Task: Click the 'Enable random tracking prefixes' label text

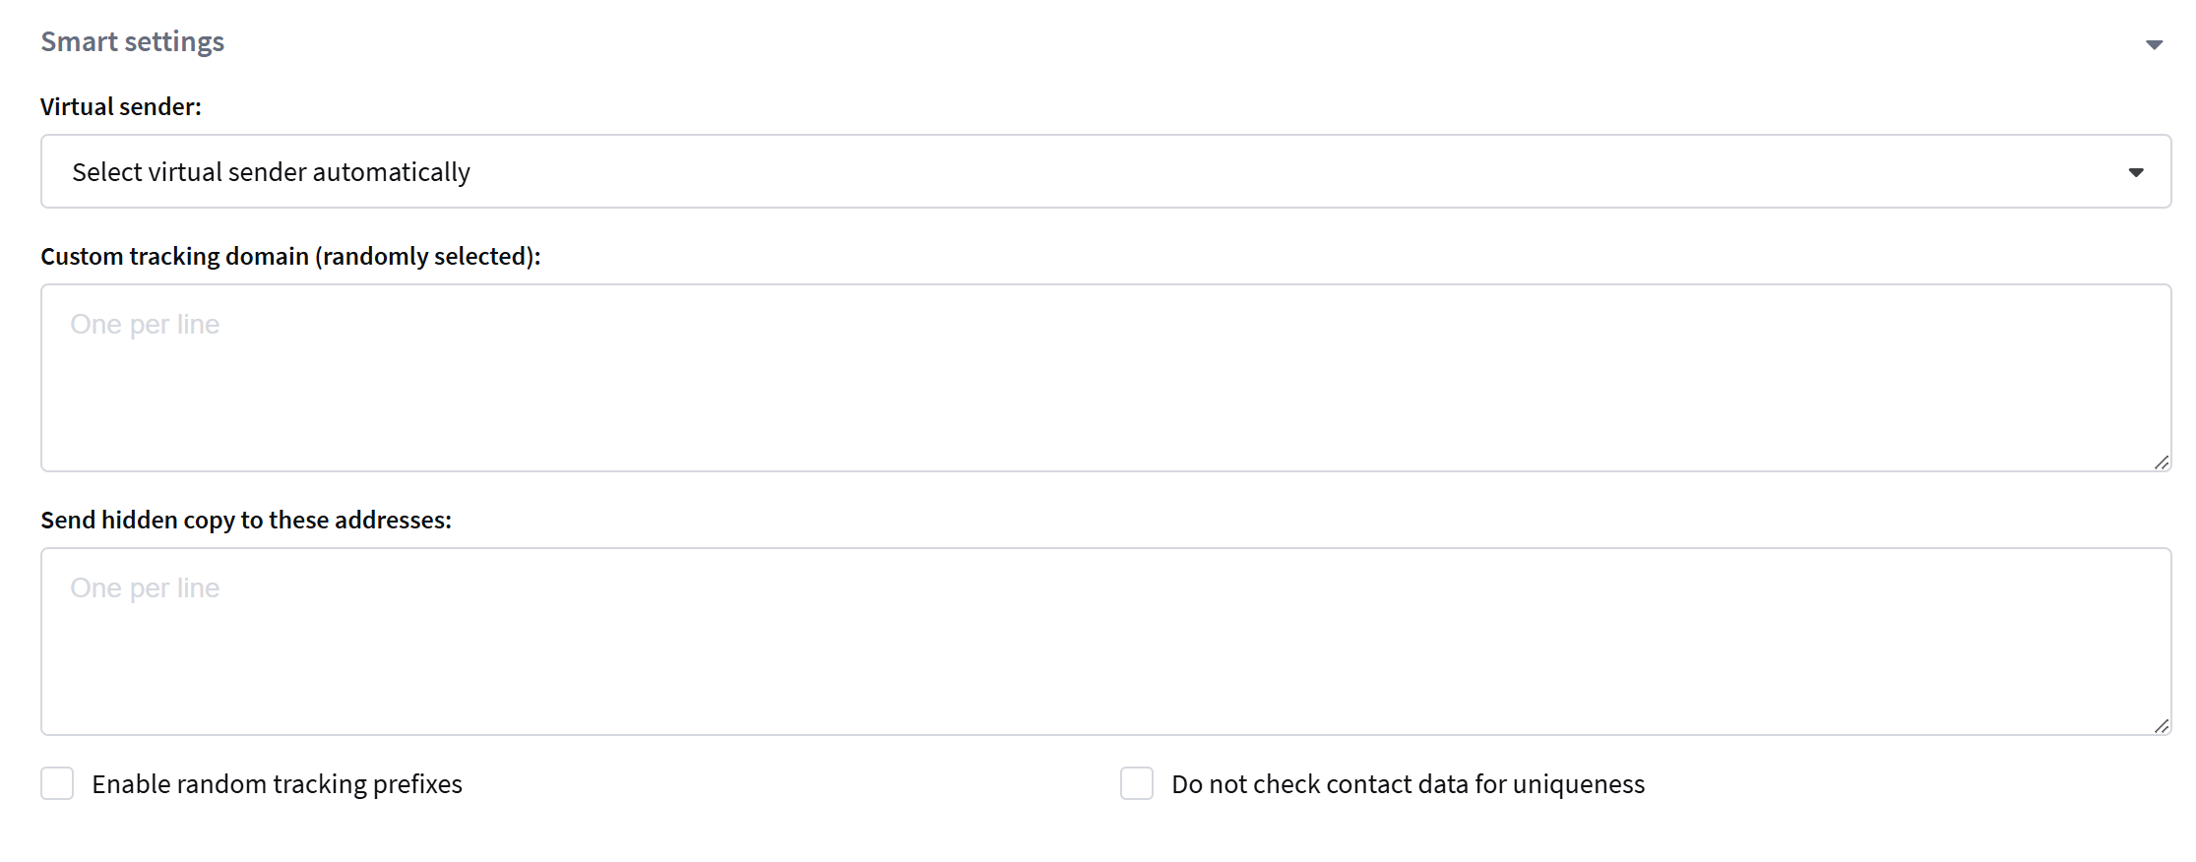Action: click(277, 784)
